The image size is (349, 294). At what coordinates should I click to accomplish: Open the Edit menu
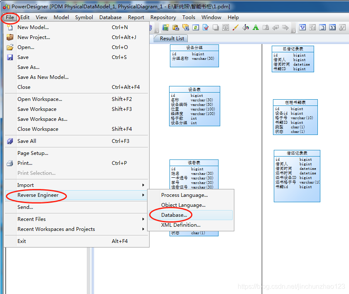(25, 17)
